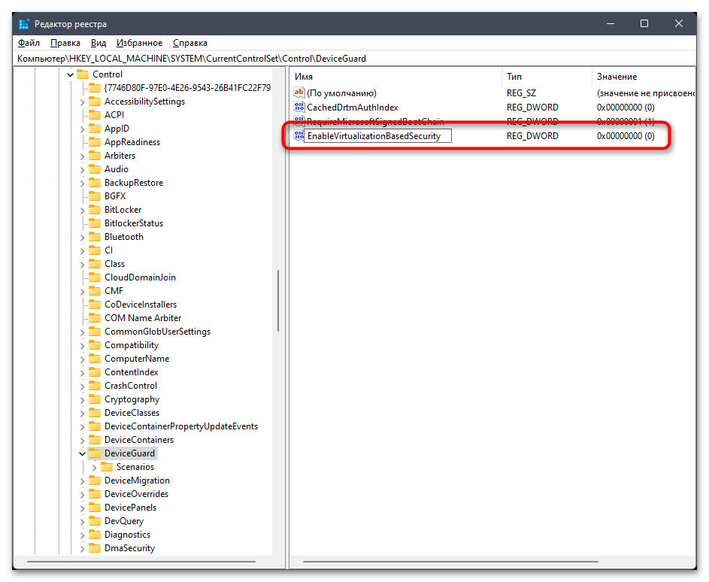Image resolution: width=709 pixels, height=582 pixels.
Task: Click the Имя column header
Action: [x=395, y=77]
